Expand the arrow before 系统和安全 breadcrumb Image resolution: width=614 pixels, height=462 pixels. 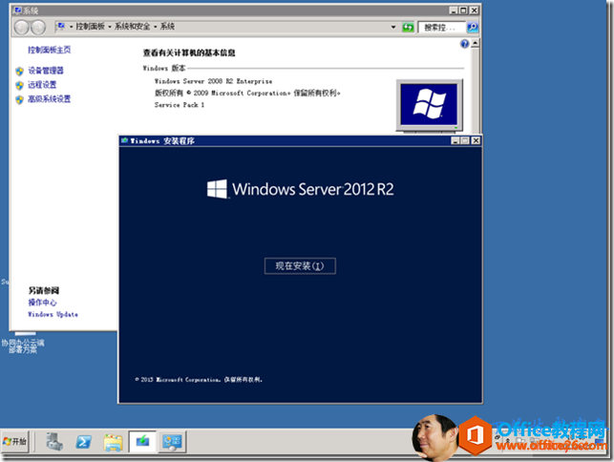pos(110,27)
